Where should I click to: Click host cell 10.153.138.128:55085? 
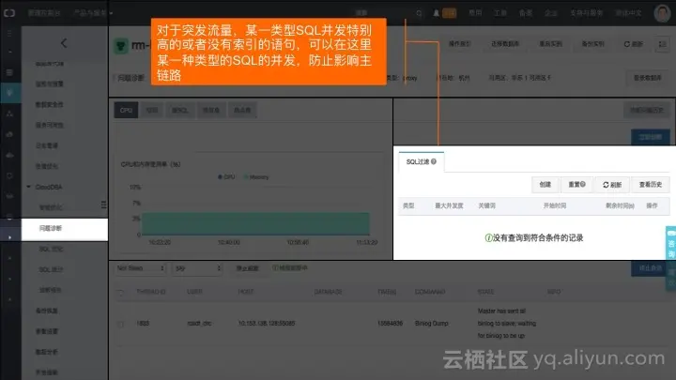(x=267, y=324)
